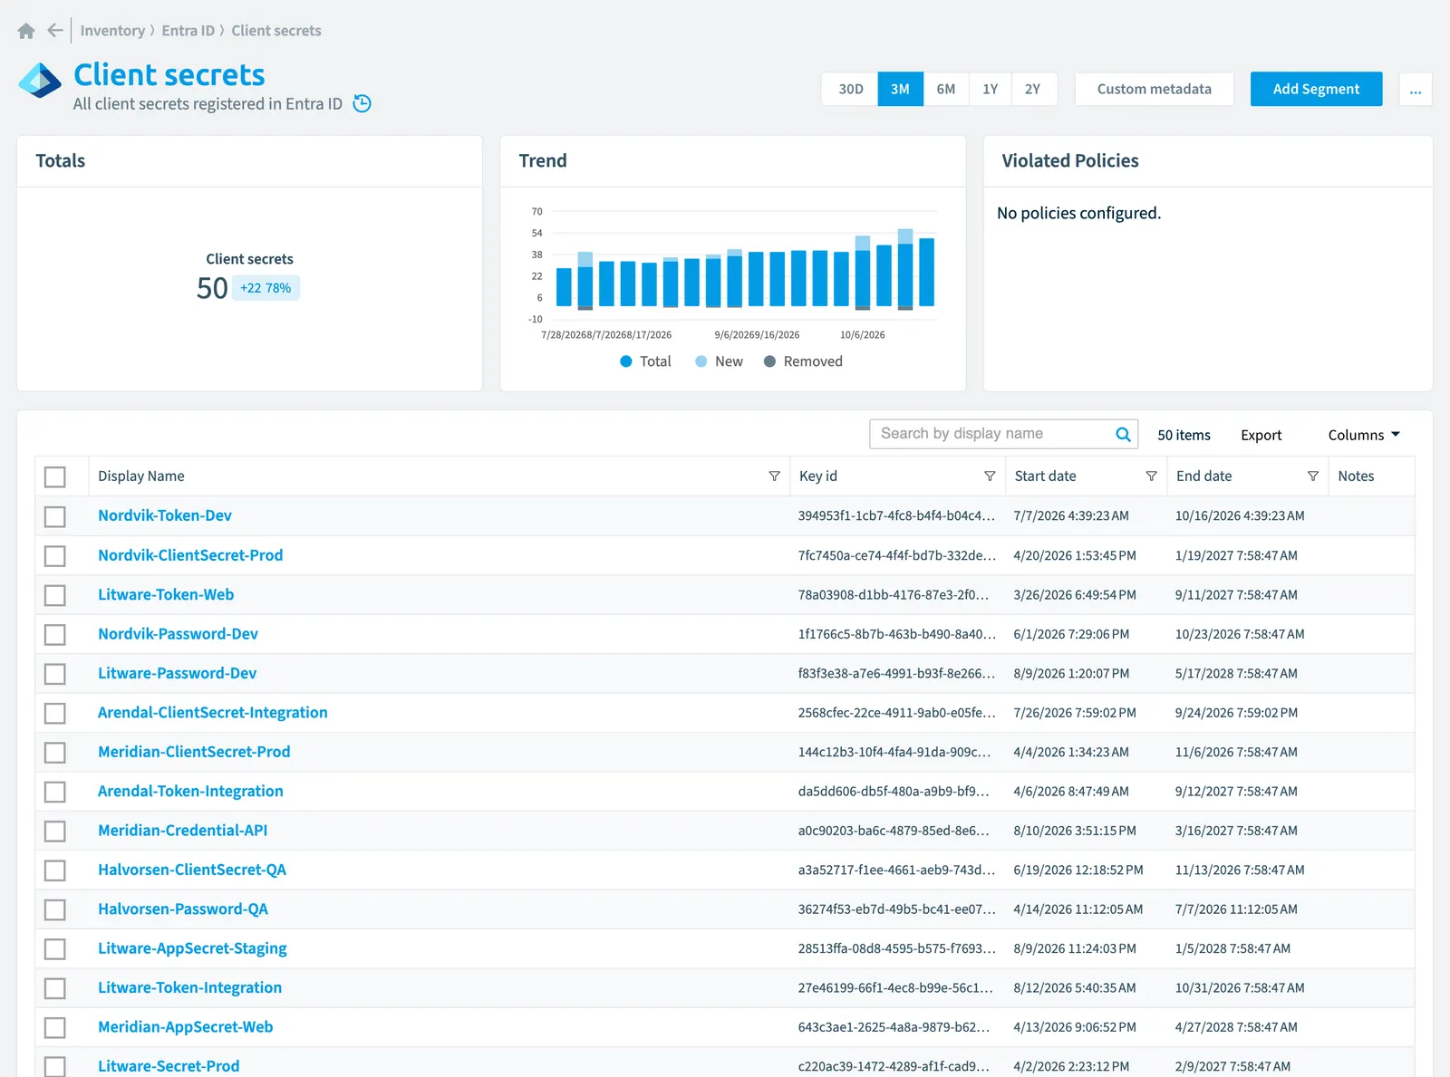Choose the 2Y time range

pos(1033,89)
